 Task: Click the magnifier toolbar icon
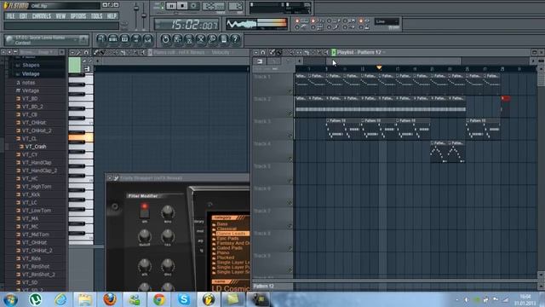(x=212, y=39)
